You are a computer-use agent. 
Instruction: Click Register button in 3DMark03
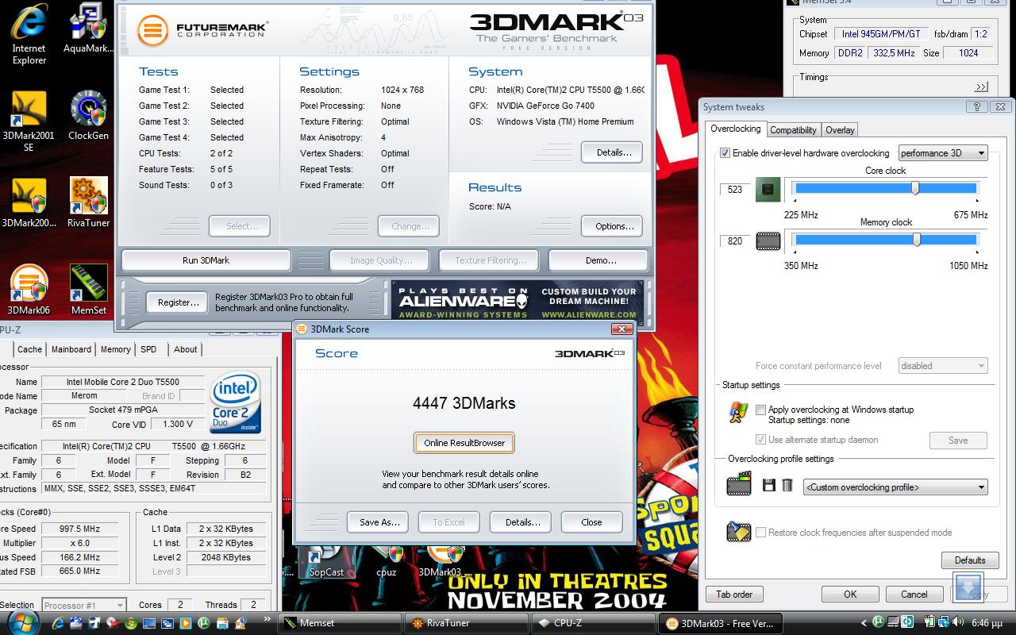click(179, 302)
